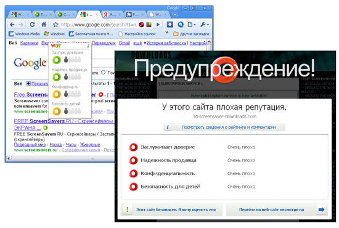
Task: Click the round blue extension icon in toolbar
Action: [x=181, y=25]
